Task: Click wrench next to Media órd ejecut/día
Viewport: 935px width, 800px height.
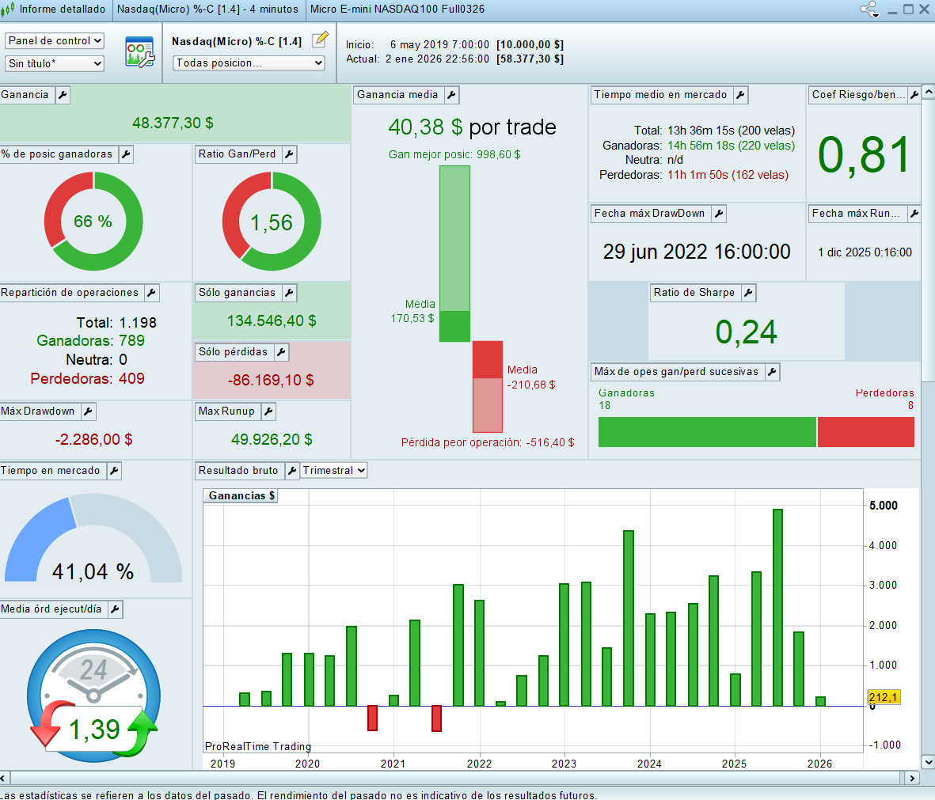Action: [x=115, y=609]
